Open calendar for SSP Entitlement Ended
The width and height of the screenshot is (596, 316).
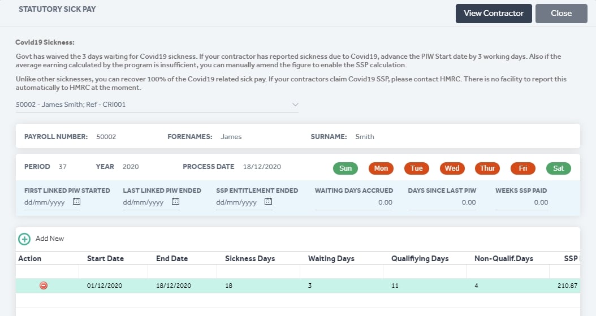point(269,202)
